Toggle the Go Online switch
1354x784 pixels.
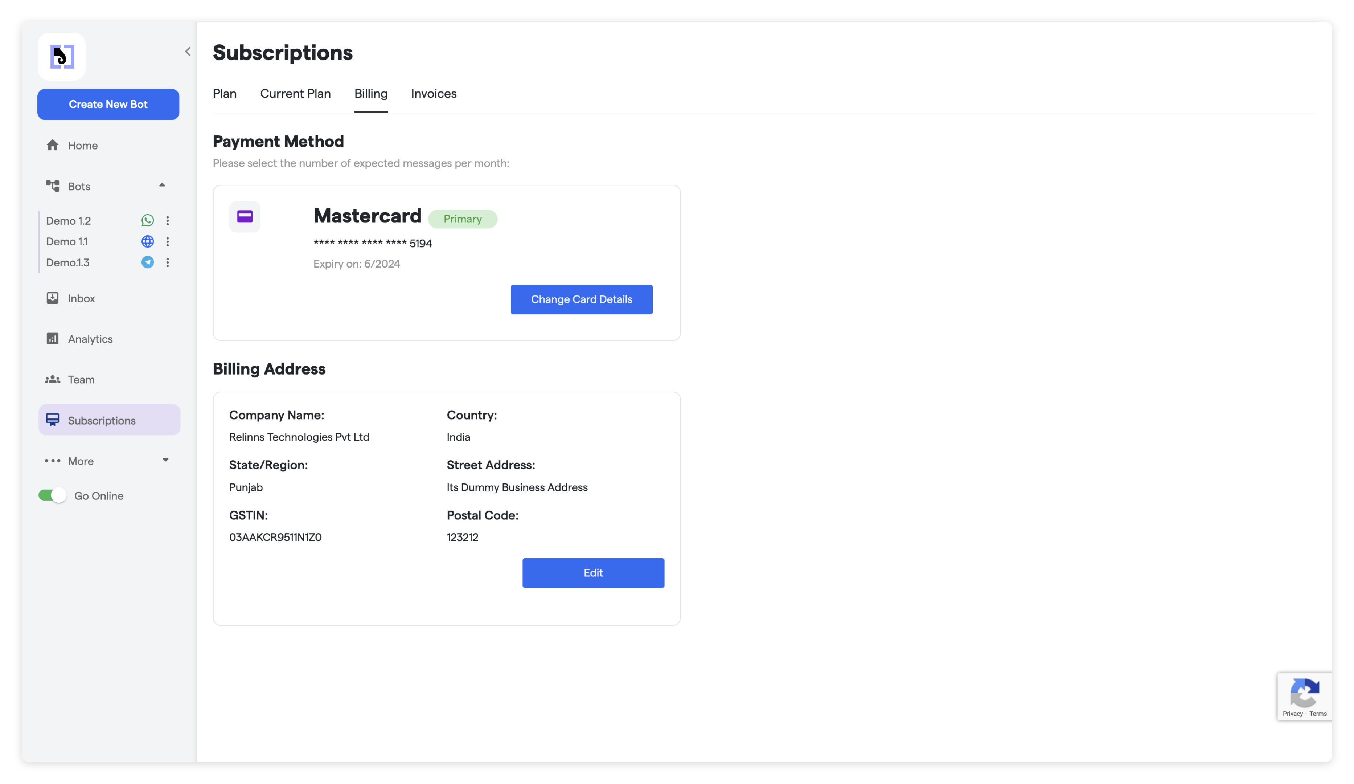52,495
